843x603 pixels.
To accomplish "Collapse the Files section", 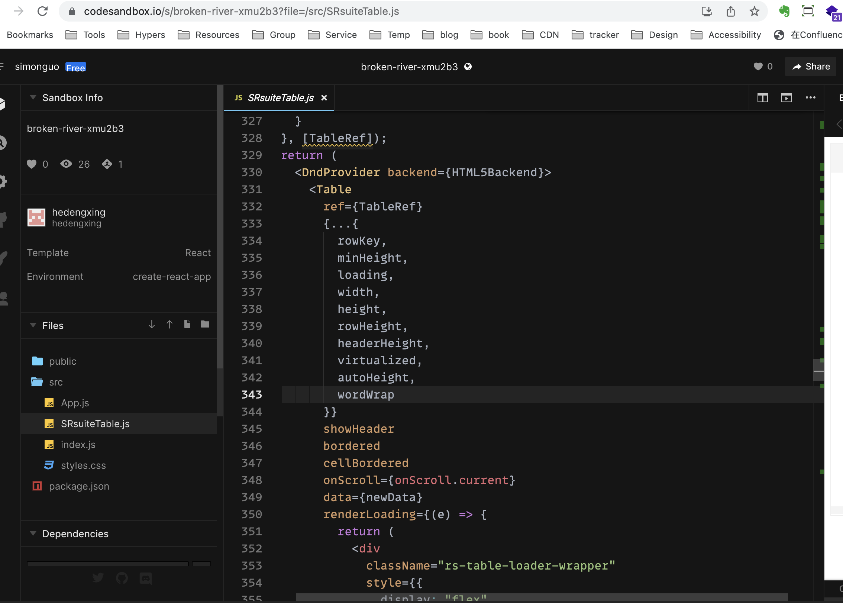I will [x=32, y=325].
